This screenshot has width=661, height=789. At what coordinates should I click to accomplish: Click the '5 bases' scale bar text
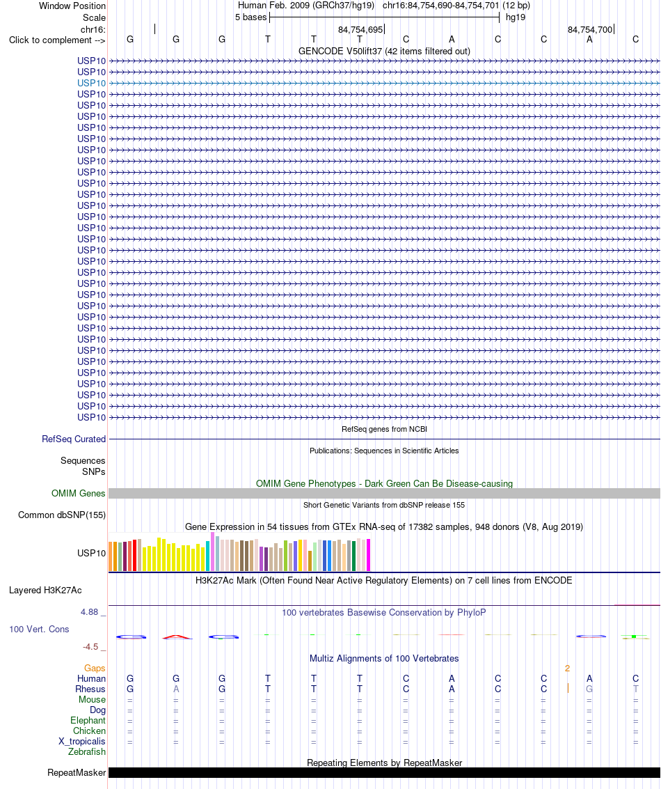pos(250,17)
